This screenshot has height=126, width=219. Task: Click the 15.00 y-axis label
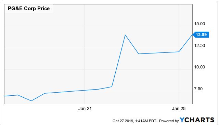pyautogui.click(x=199, y=24)
